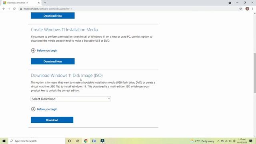Click the address bar URL

click(x=48, y=9)
